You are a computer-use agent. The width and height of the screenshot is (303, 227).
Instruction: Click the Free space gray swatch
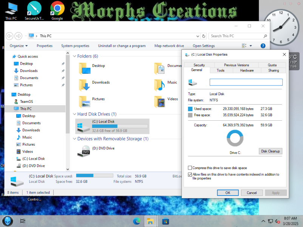click(190, 115)
